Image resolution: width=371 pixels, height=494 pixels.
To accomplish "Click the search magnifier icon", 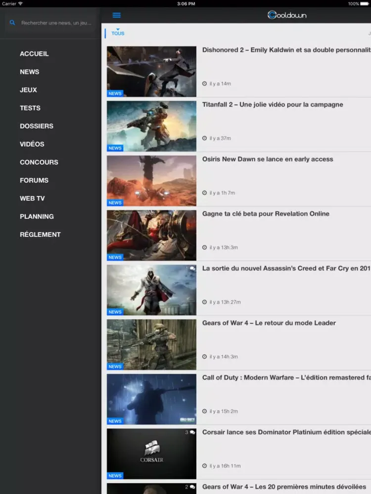I will (x=12, y=23).
